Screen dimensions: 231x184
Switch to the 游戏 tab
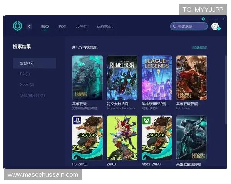tap(62, 26)
